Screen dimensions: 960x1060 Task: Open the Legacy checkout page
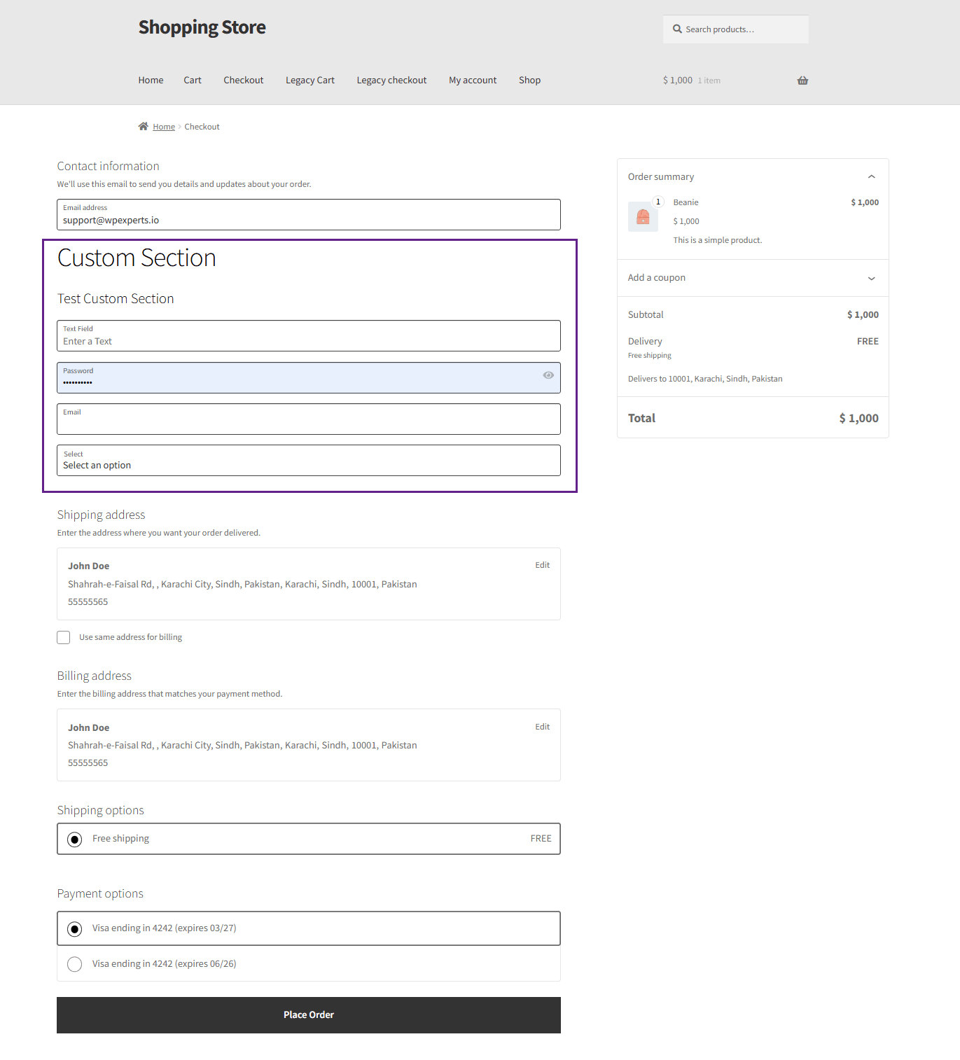pos(391,80)
